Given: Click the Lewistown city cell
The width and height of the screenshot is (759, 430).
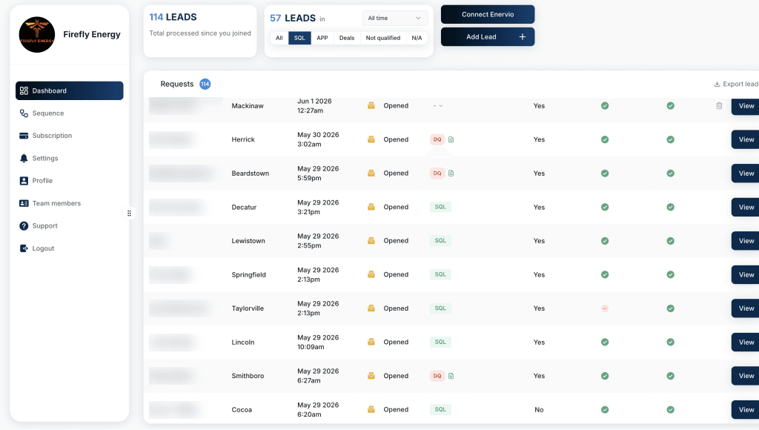Looking at the screenshot, I should tap(248, 241).
